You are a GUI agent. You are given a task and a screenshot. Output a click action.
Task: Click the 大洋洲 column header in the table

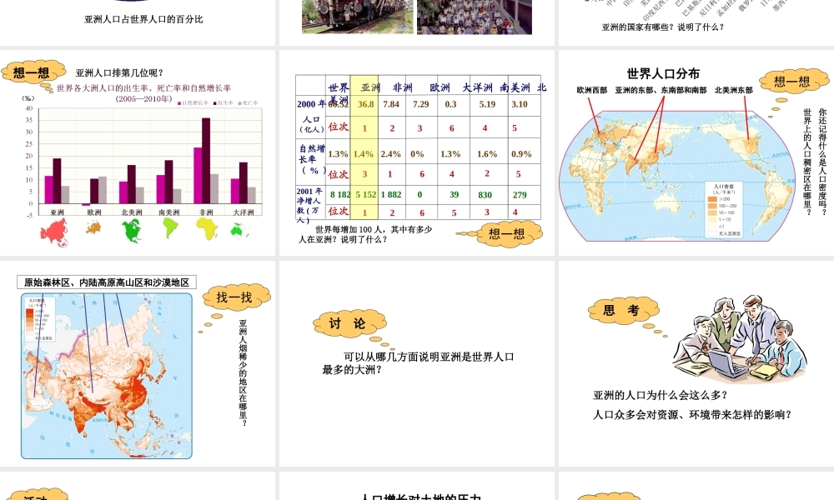point(477,87)
